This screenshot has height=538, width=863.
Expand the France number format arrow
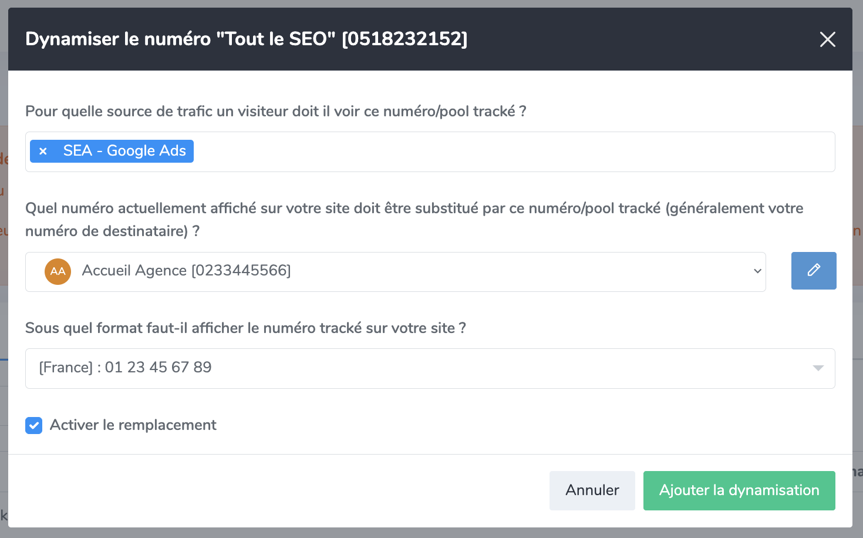pos(818,368)
